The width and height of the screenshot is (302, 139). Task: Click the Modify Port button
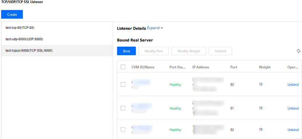pyautogui.click(x=154, y=51)
